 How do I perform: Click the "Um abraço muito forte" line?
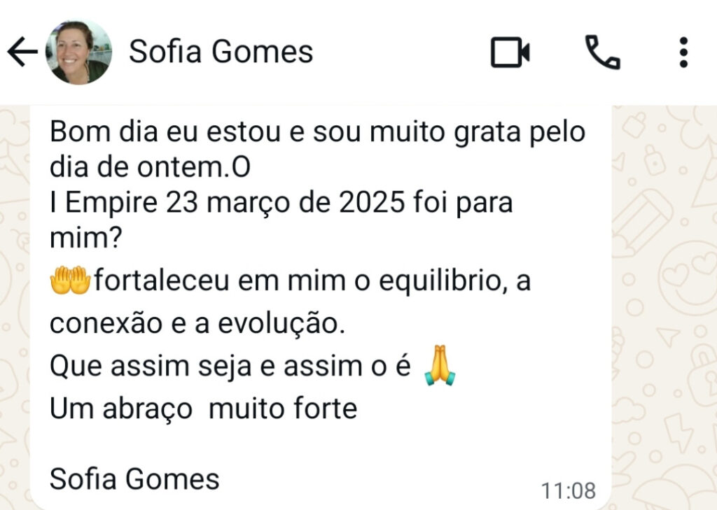[x=203, y=408]
